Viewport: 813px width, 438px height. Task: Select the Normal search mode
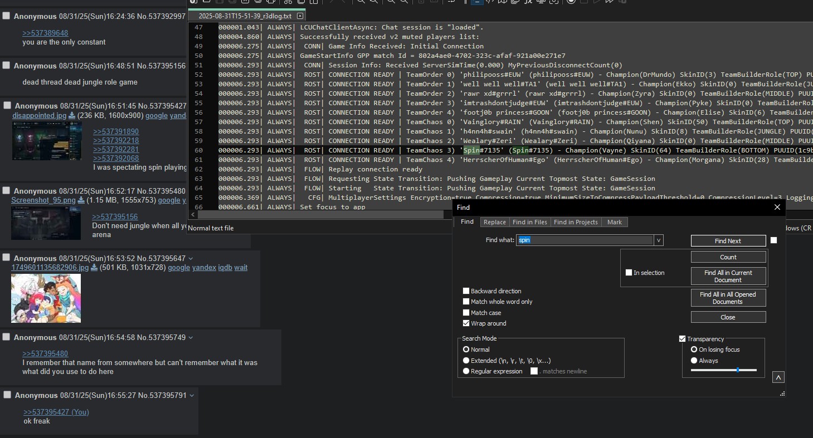point(466,350)
